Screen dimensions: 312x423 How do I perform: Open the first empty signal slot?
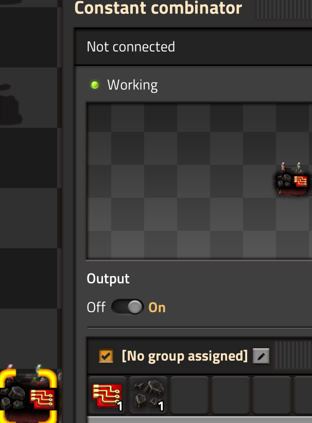[189, 395]
